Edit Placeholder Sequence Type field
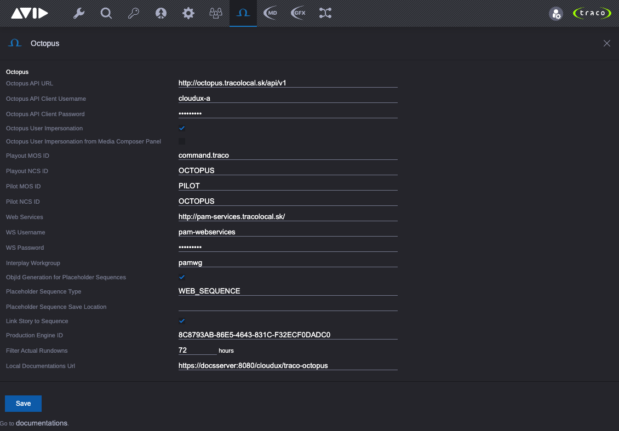Image resolution: width=619 pixels, height=431 pixels. 288,291
